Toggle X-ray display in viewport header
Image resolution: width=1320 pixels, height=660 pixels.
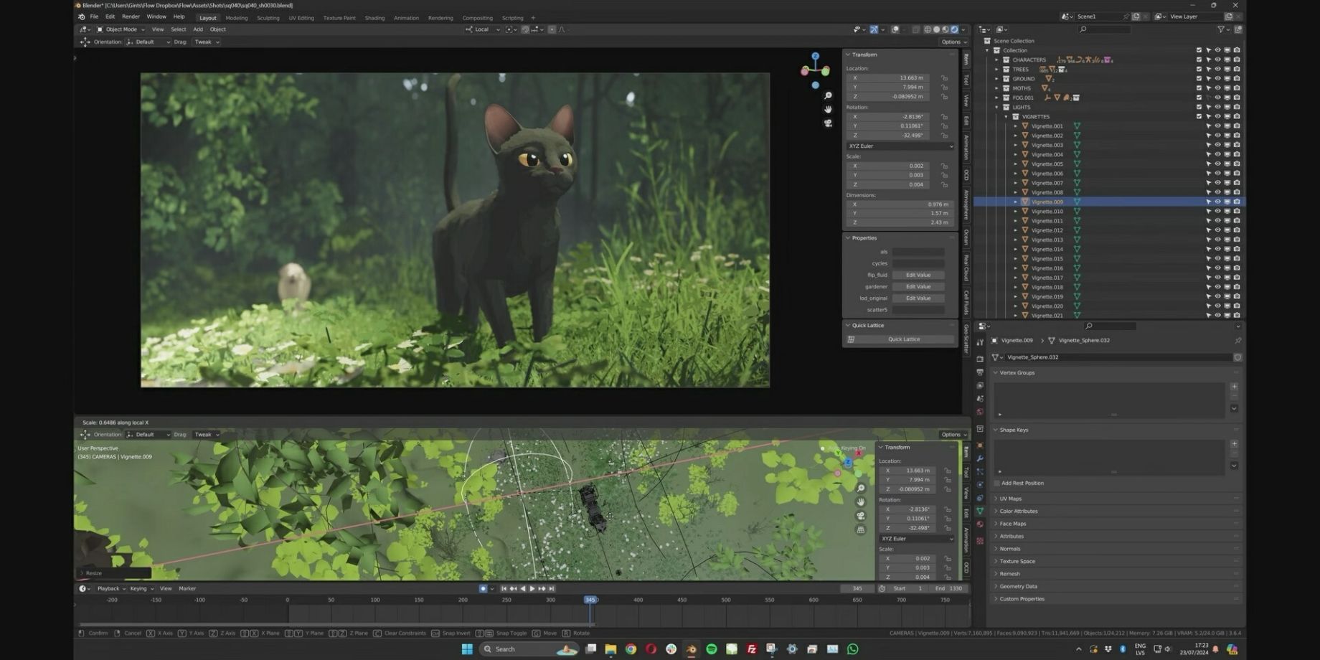(x=915, y=29)
